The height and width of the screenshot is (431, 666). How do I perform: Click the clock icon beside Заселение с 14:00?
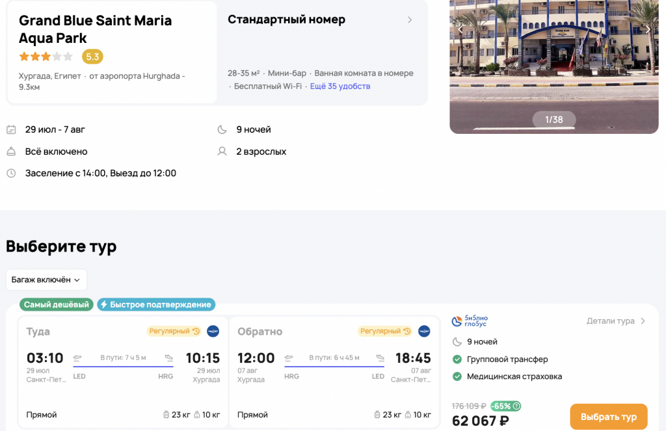[x=12, y=174]
